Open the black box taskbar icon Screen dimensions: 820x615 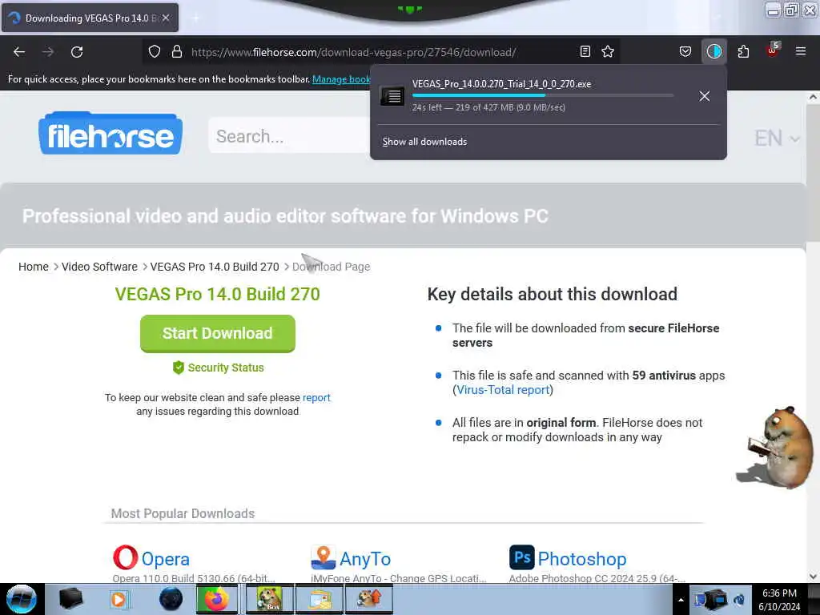[x=70, y=599]
